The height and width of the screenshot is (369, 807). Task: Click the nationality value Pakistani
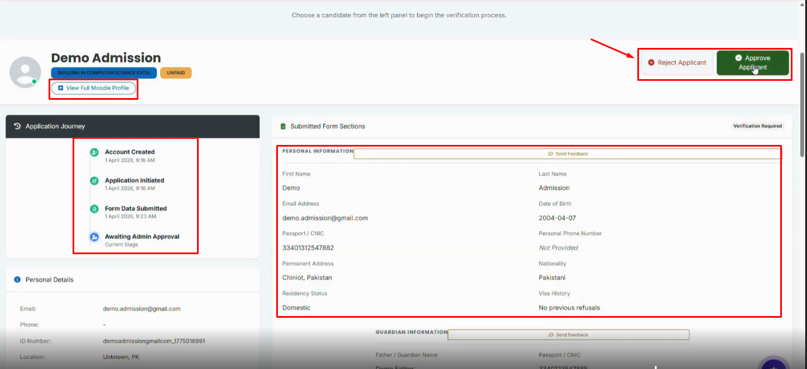[552, 278]
